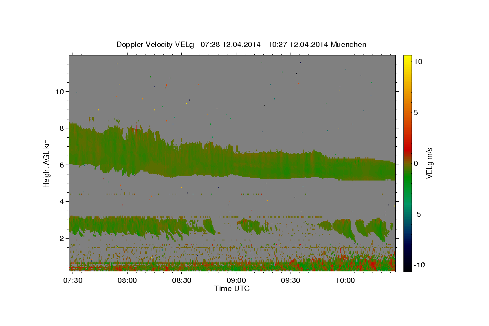
Task: Click the 'Time UTC' x-axis label
Action: [x=232, y=289]
